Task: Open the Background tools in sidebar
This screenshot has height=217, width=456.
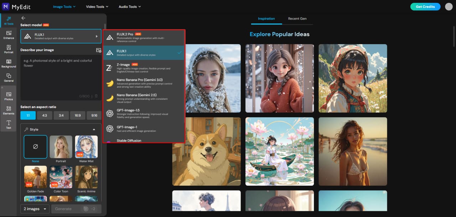Action: tap(9, 63)
